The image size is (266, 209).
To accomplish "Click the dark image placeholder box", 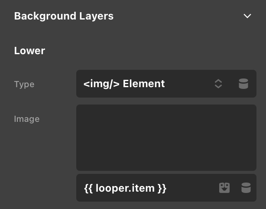I will coord(166,137).
